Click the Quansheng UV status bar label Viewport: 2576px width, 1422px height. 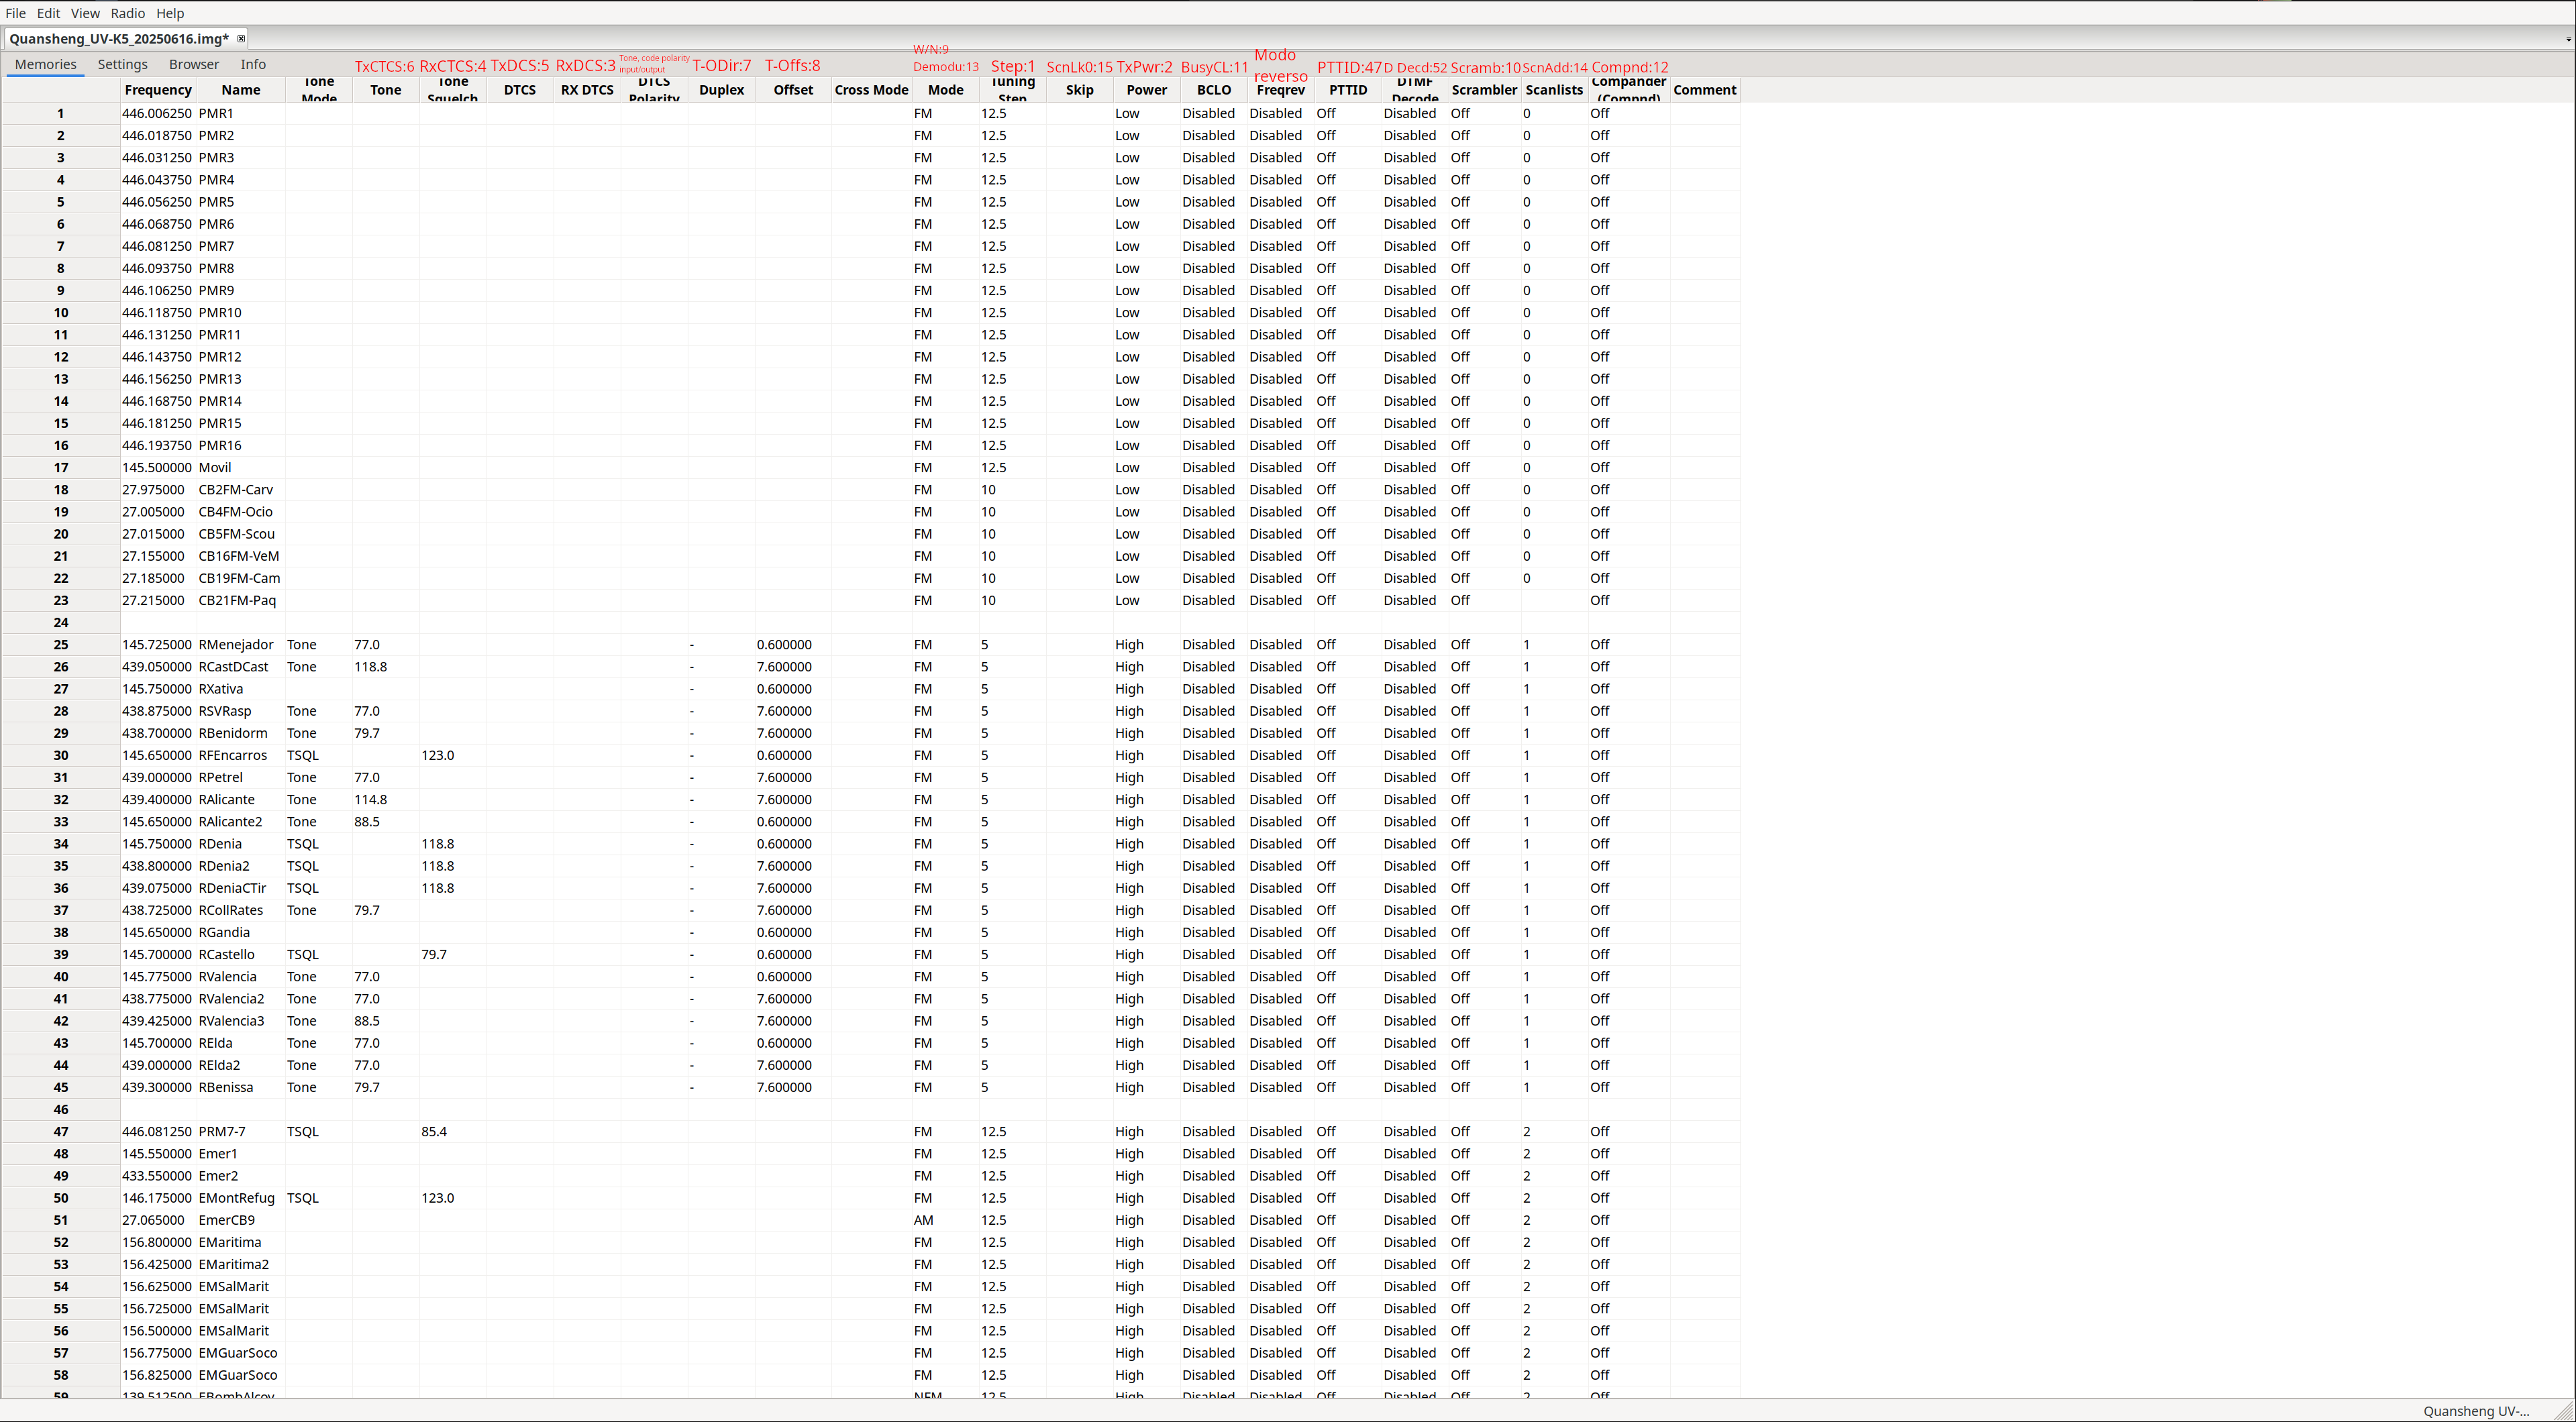tap(2476, 1411)
